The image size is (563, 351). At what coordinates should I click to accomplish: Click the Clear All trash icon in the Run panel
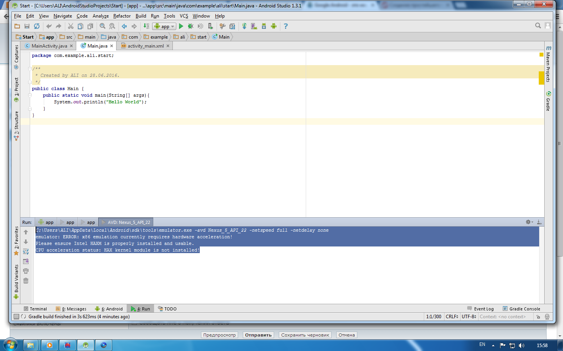click(x=26, y=281)
